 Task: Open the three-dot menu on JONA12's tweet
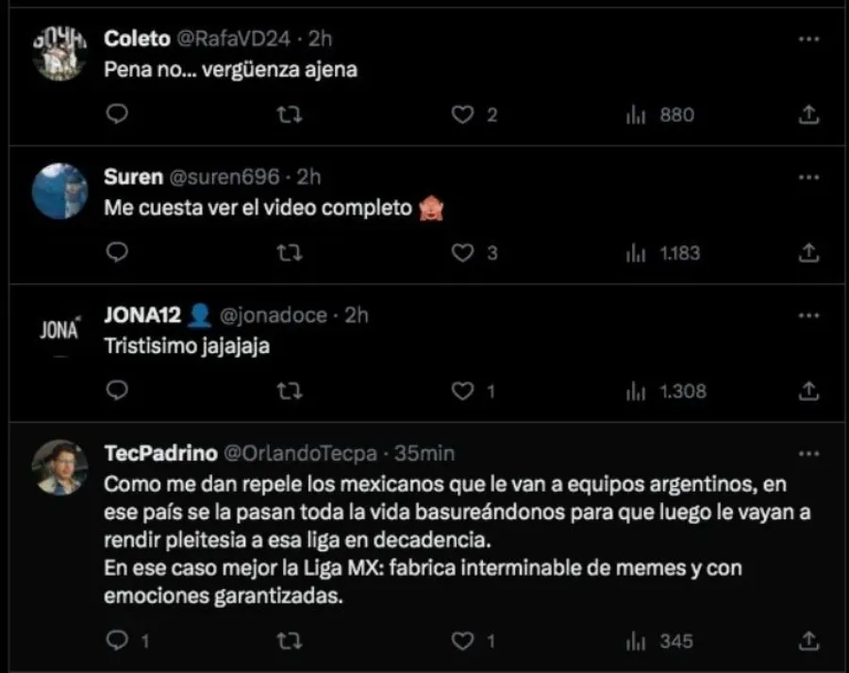pos(807,314)
